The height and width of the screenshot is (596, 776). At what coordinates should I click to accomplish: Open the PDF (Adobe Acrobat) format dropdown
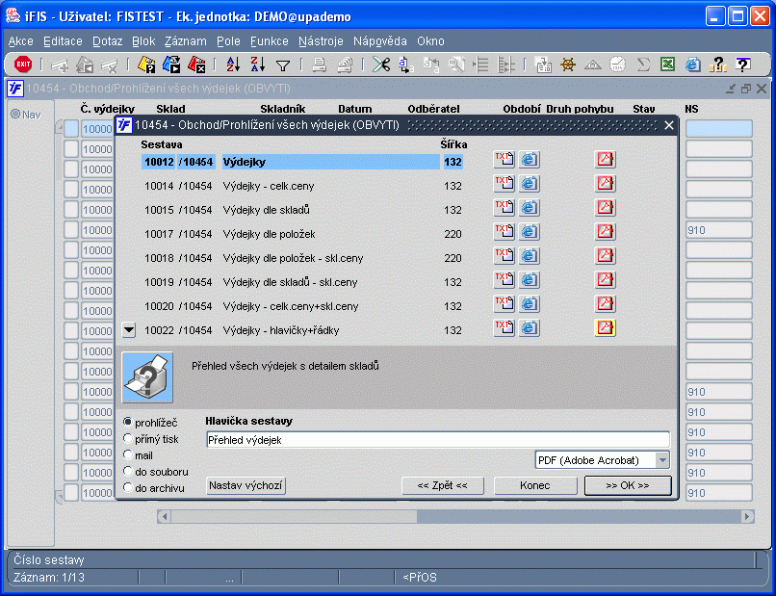[662, 460]
